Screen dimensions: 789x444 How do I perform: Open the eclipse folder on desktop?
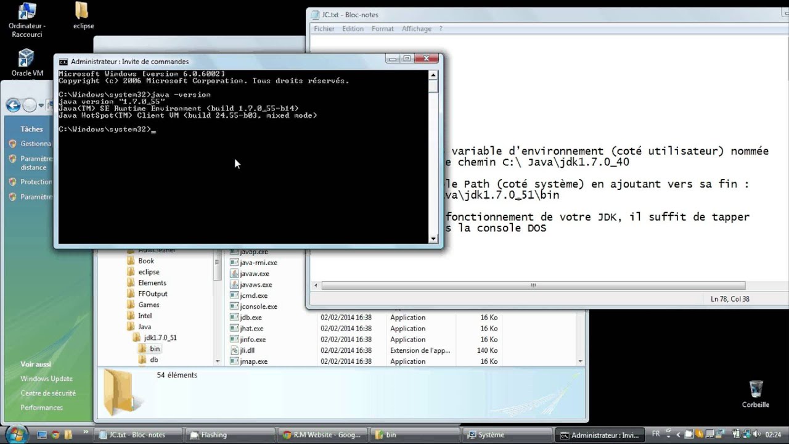[x=83, y=16]
